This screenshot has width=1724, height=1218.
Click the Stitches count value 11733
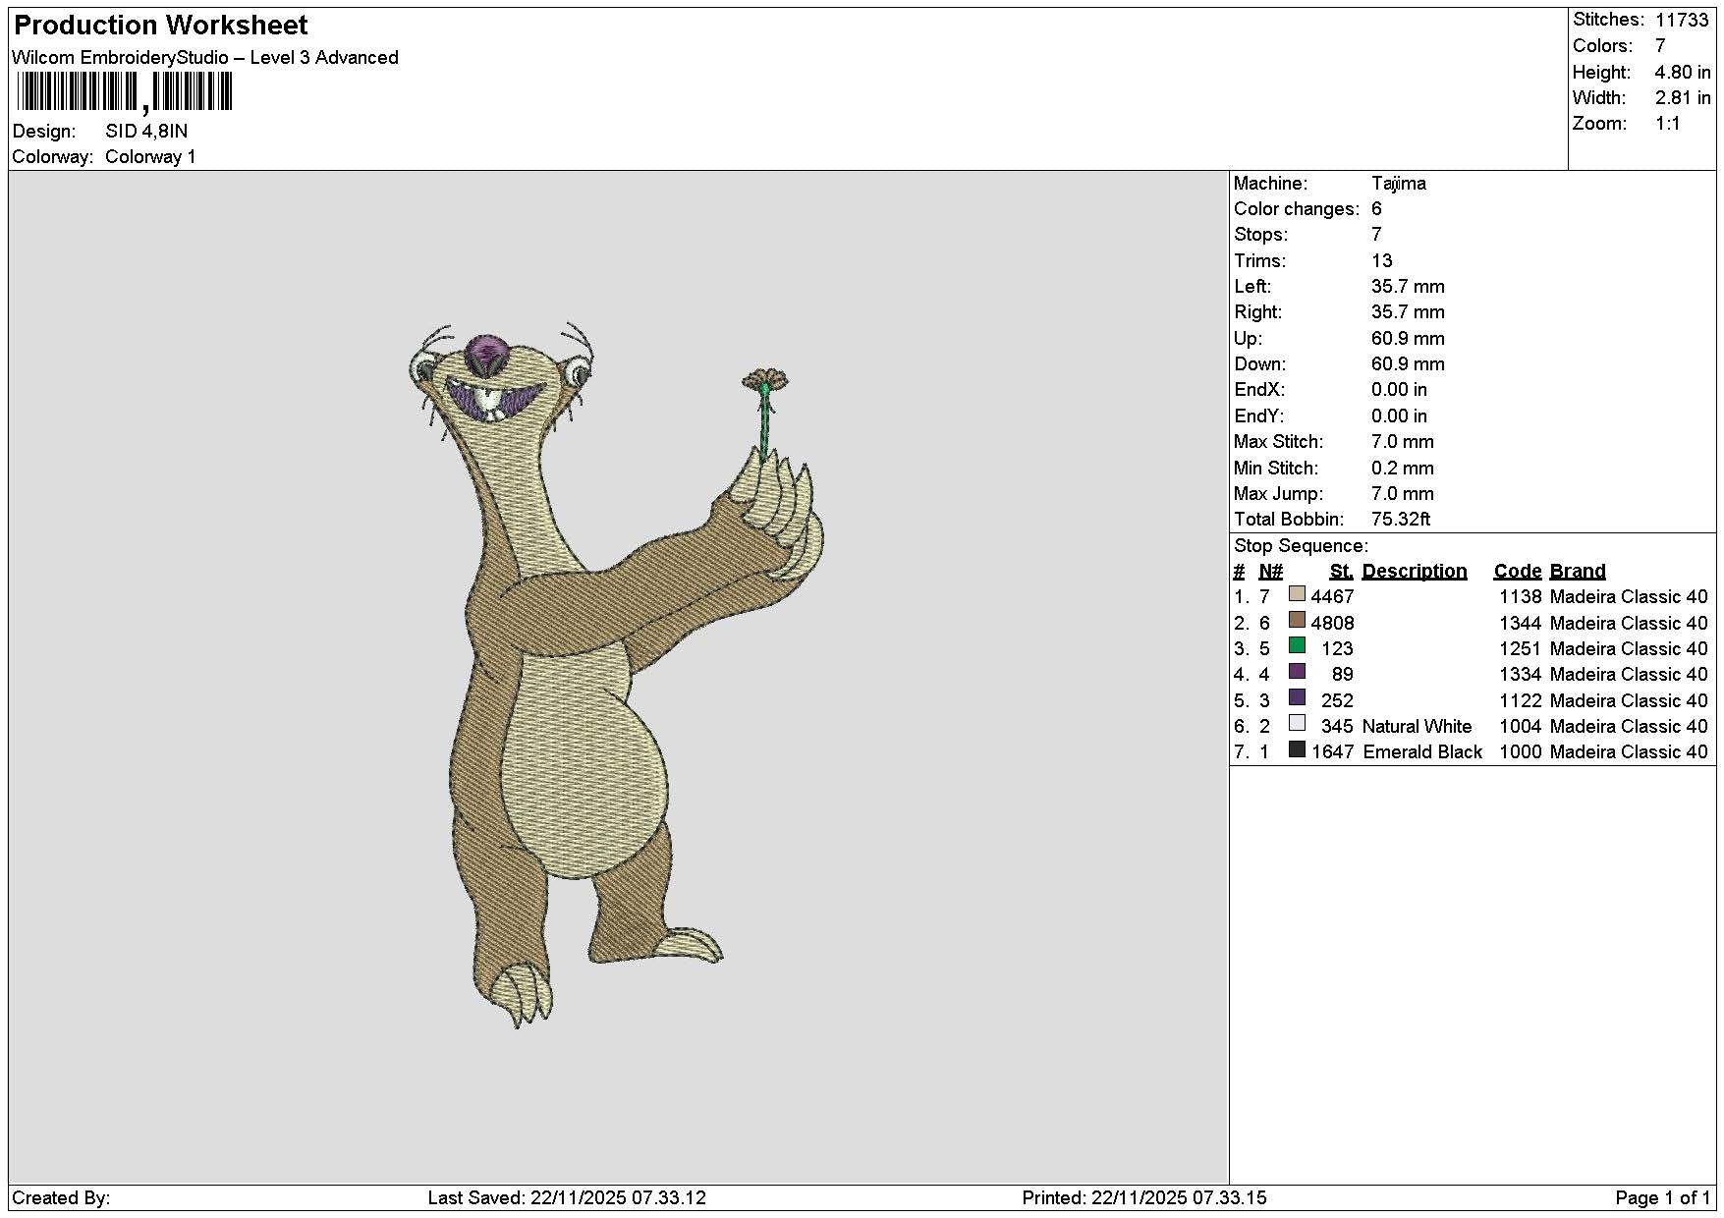1682,20
